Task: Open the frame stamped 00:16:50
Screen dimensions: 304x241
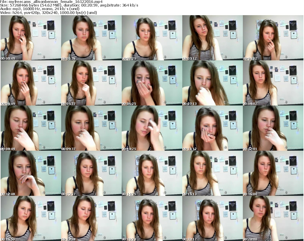Action: click(31, 218)
